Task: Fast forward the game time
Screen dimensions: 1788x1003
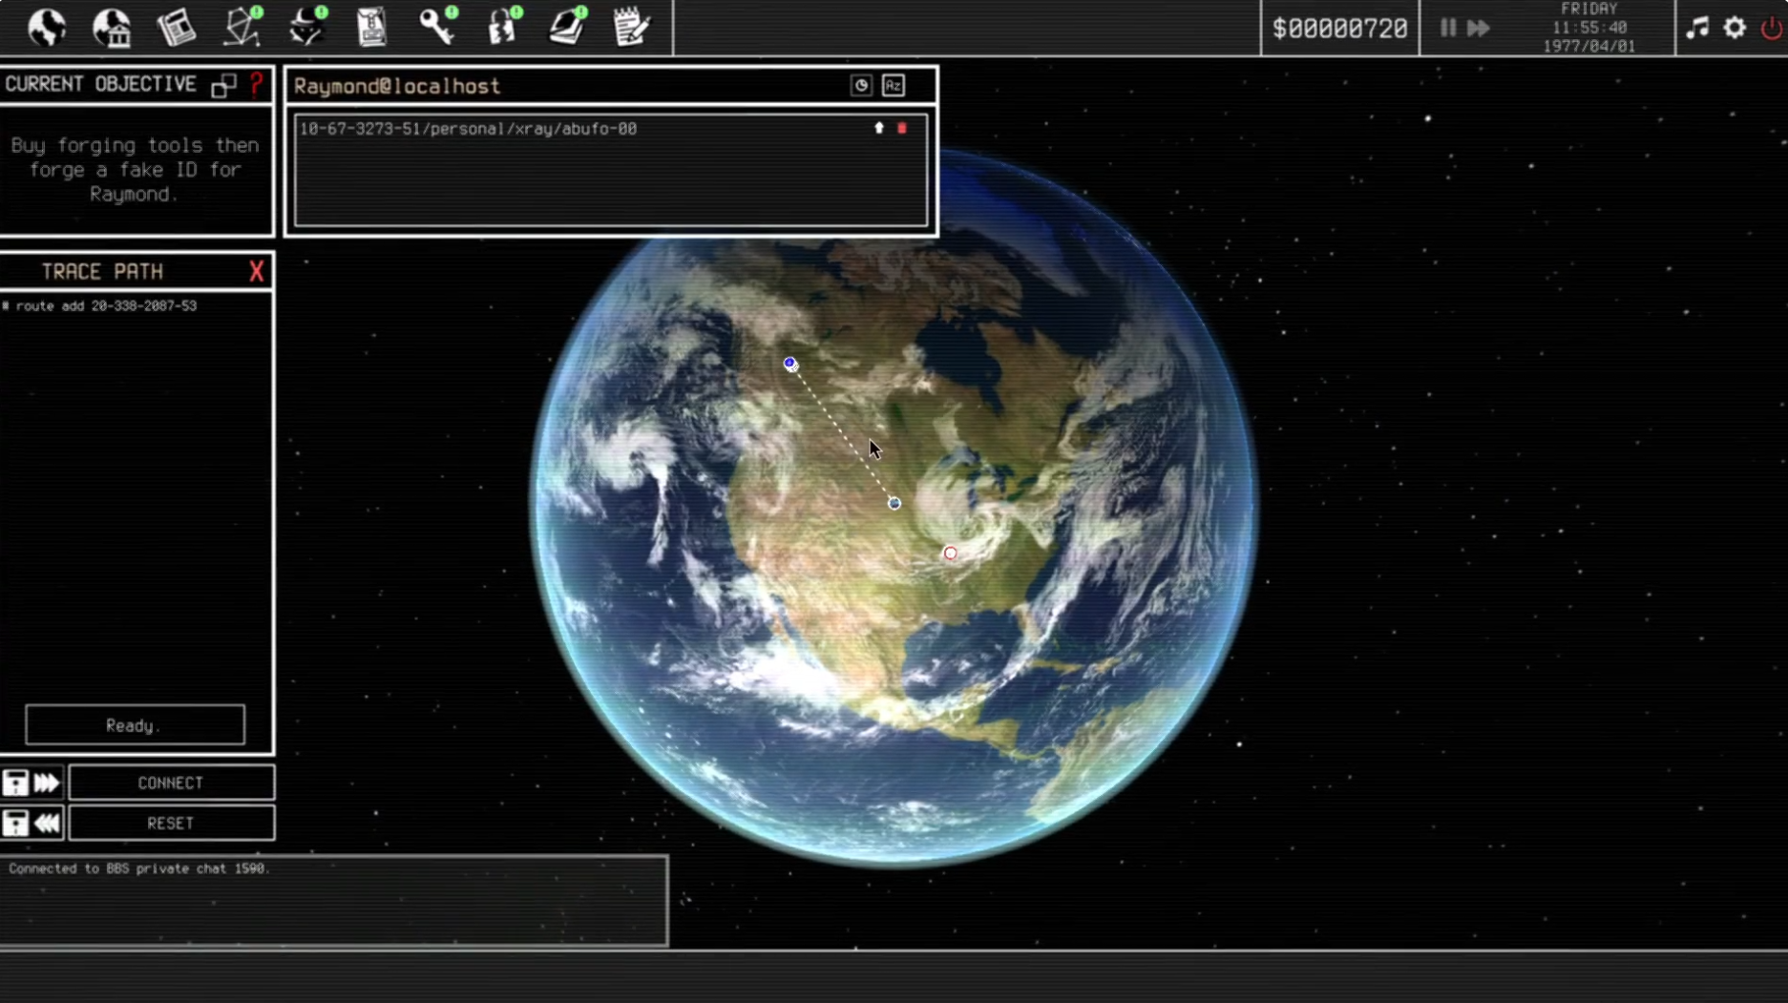Action: click(x=1479, y=28)
